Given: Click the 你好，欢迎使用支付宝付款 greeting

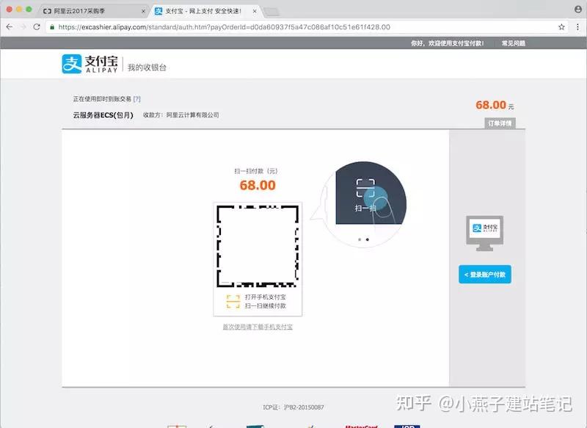Looking at the screenshot, I should pyautogui.click(x=448, y=43).
